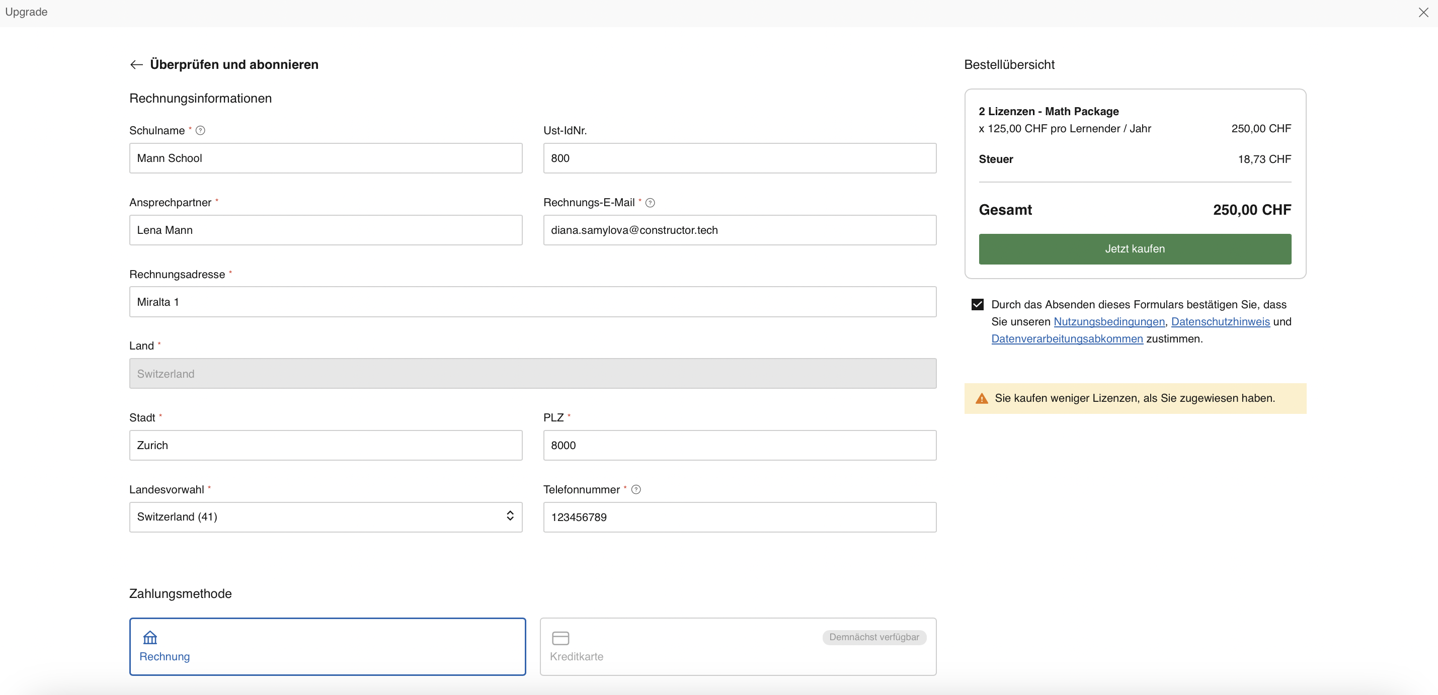Click the Schulname input field
This screenshot has width=1438, height=695.
click(x=326, y=158)
